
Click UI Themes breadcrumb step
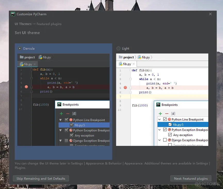pos(23,24)
